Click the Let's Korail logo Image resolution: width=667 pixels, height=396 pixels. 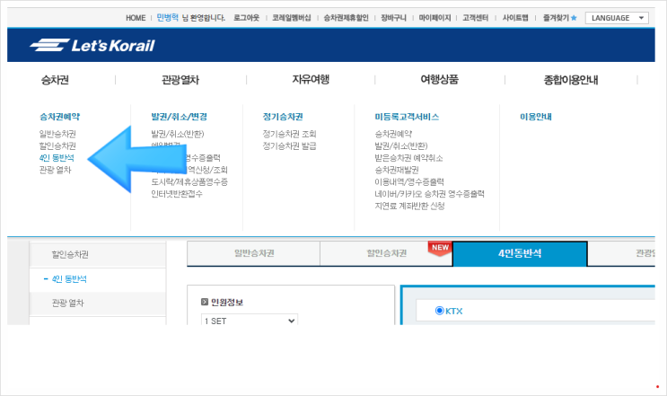pos(92,45)
